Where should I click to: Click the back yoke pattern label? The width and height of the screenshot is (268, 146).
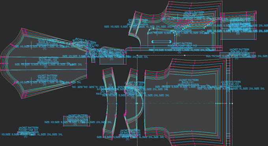pos(137,22)
